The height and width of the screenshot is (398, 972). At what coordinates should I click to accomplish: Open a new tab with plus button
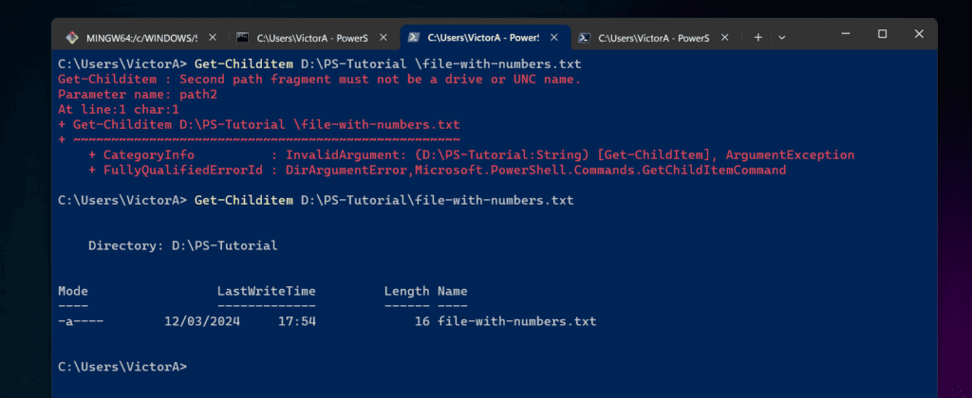(x=757, y=38)
